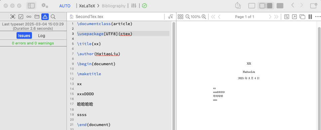
Task: Click the 100% zoom level
Action: pos(196,17)
